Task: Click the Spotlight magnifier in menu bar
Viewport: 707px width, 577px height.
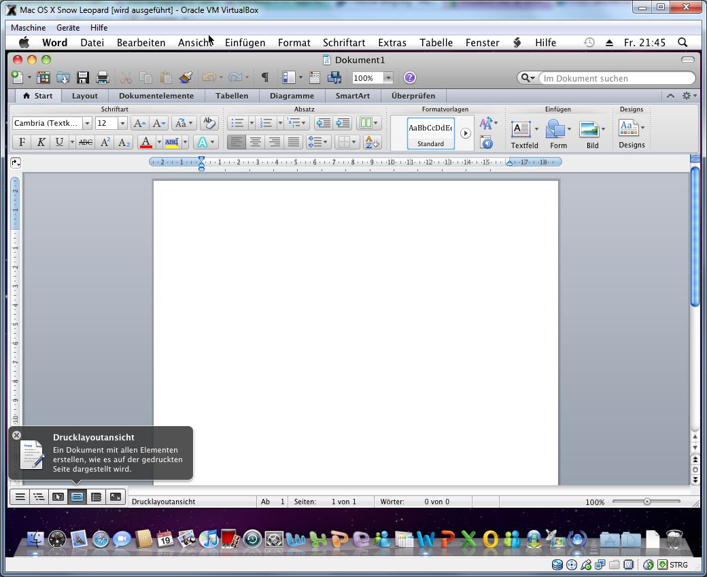Action: pos(683,42)
